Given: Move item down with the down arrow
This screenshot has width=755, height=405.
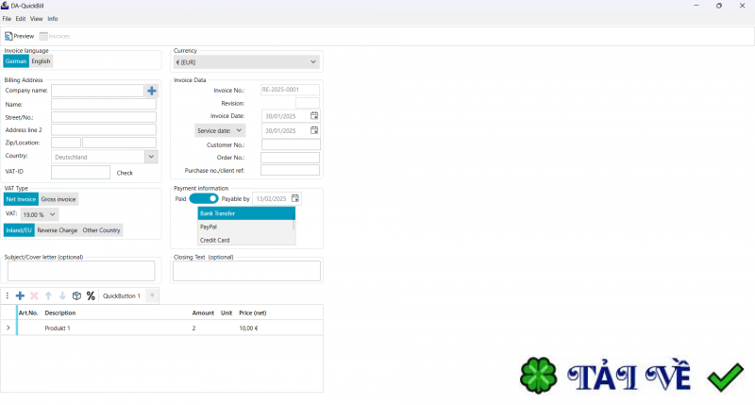Looking at the screenshot, I should point(62,295).
